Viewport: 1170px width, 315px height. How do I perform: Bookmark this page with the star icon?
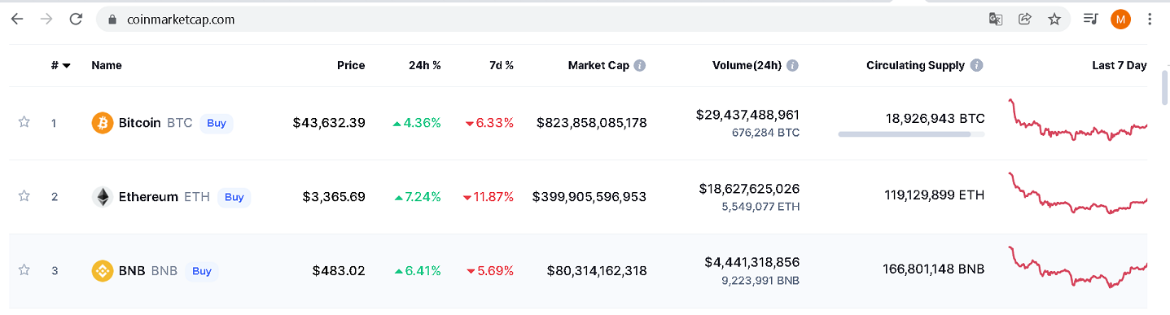tap(1054, 19)
